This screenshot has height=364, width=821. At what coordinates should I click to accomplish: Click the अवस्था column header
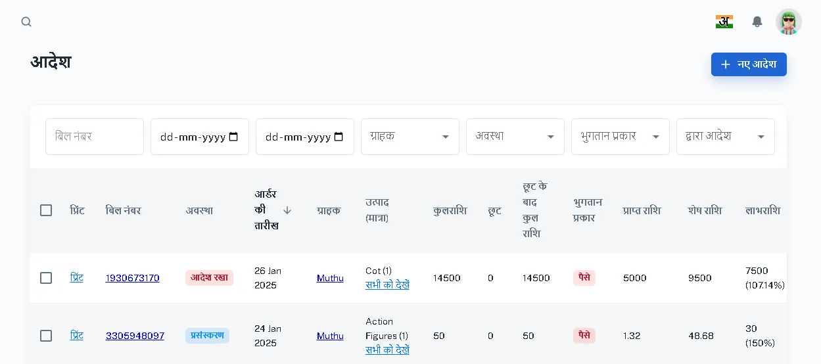199,211
